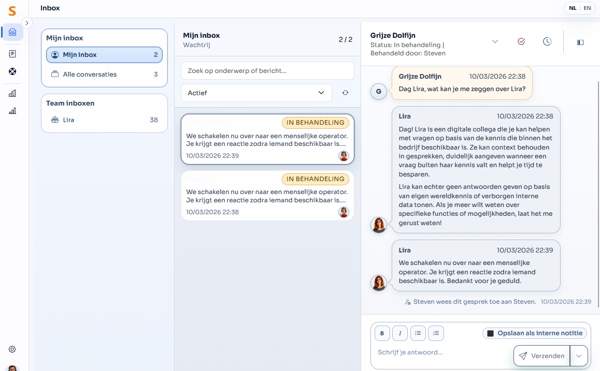Image resolution: width=600 pixels, height=371 pixels.
Task: Expand the status dropdown next to Grijze Dolfijn
Action: point(495,41)
